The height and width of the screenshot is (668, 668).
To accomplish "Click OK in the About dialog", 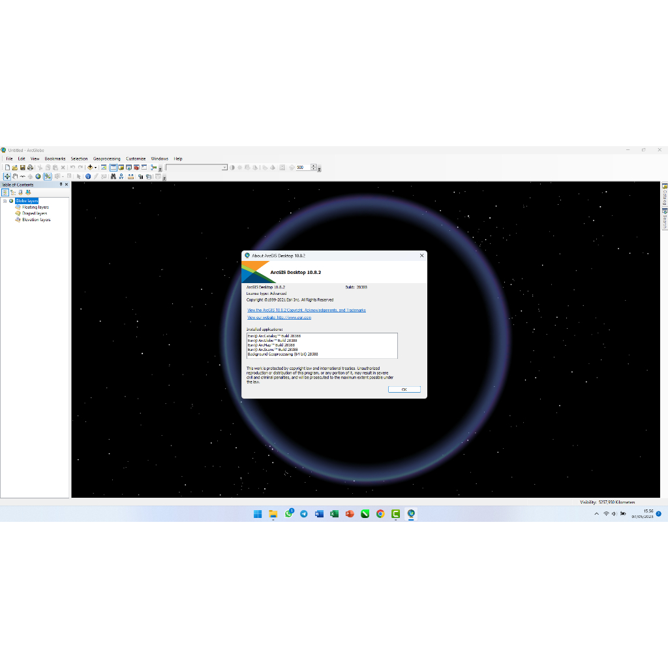I will pos(404,389).
